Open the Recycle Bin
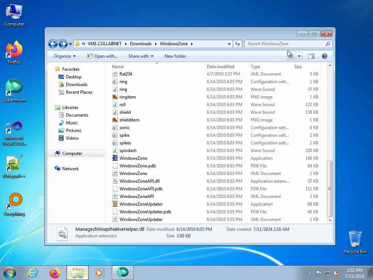The width and height of the screenshot is (373, 280). 355,242
